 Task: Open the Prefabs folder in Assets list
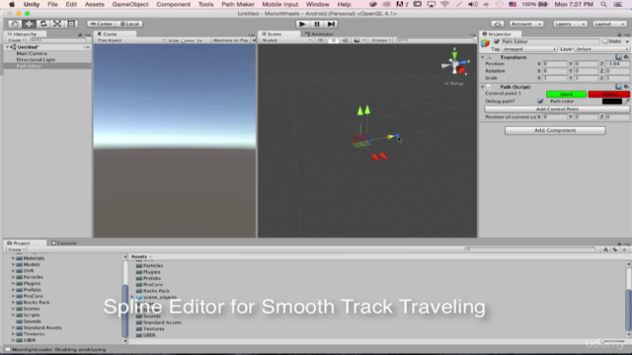click(x=151, y=278)
